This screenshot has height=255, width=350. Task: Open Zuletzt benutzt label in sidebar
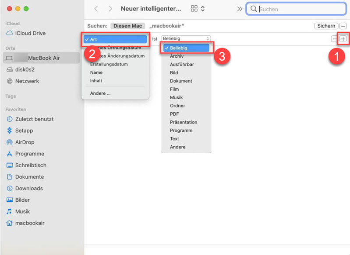pos(34,119)
